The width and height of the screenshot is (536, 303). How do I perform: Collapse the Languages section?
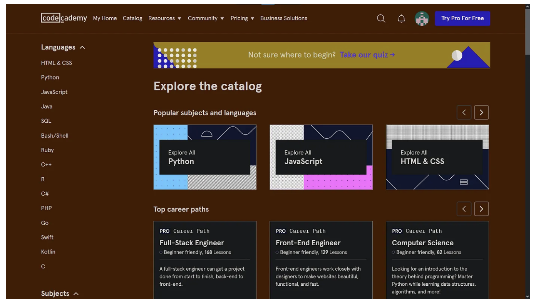(63, 47)
